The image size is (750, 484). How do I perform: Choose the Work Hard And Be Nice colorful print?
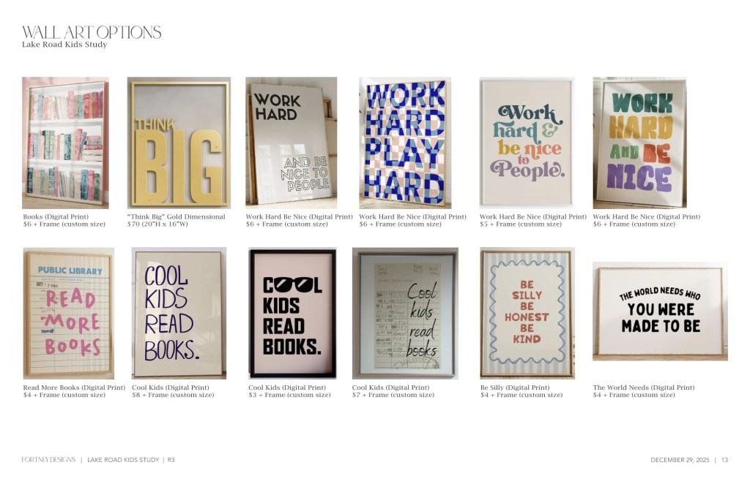tap(640, 143)
